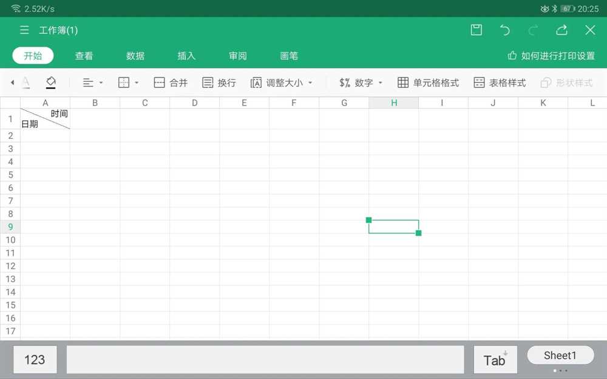Viewport: 607px width, 379px height.
Task: Click the save icon in title bar
Action: (x=476, y=30)
